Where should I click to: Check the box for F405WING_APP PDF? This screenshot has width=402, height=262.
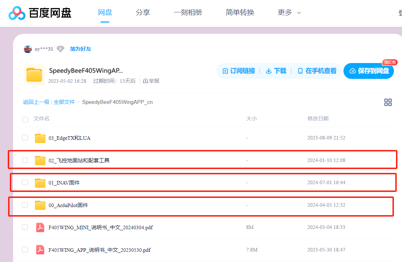(x=25, y=249)
